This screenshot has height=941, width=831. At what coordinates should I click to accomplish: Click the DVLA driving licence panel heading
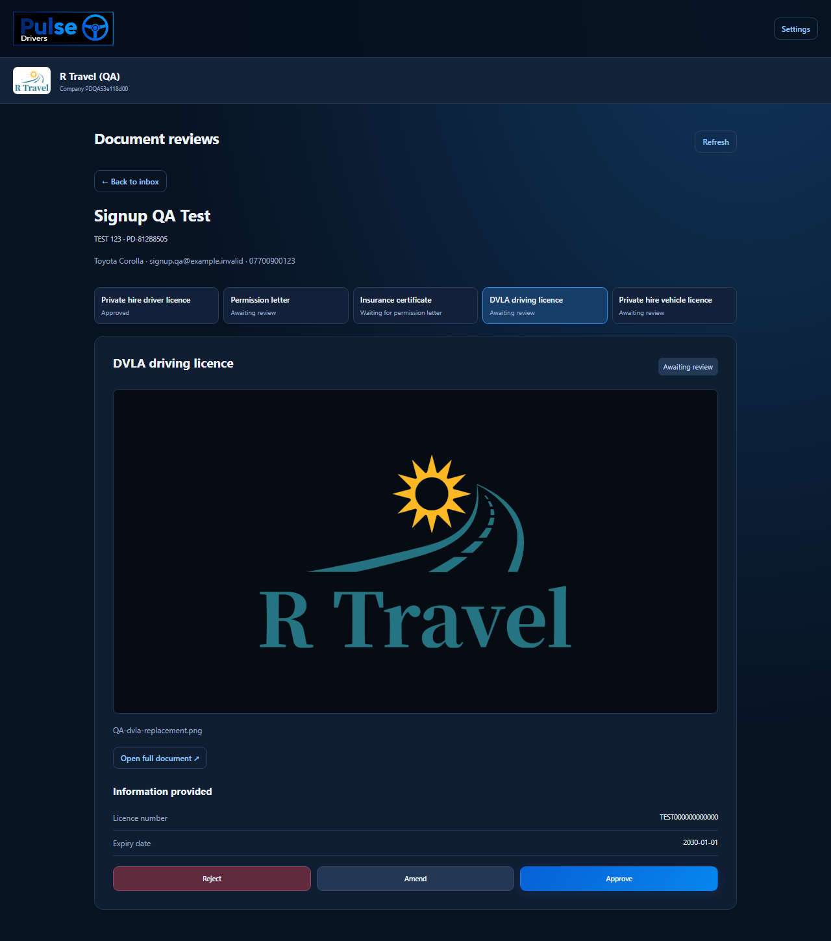pyautogui.click(x=173, y=364)
